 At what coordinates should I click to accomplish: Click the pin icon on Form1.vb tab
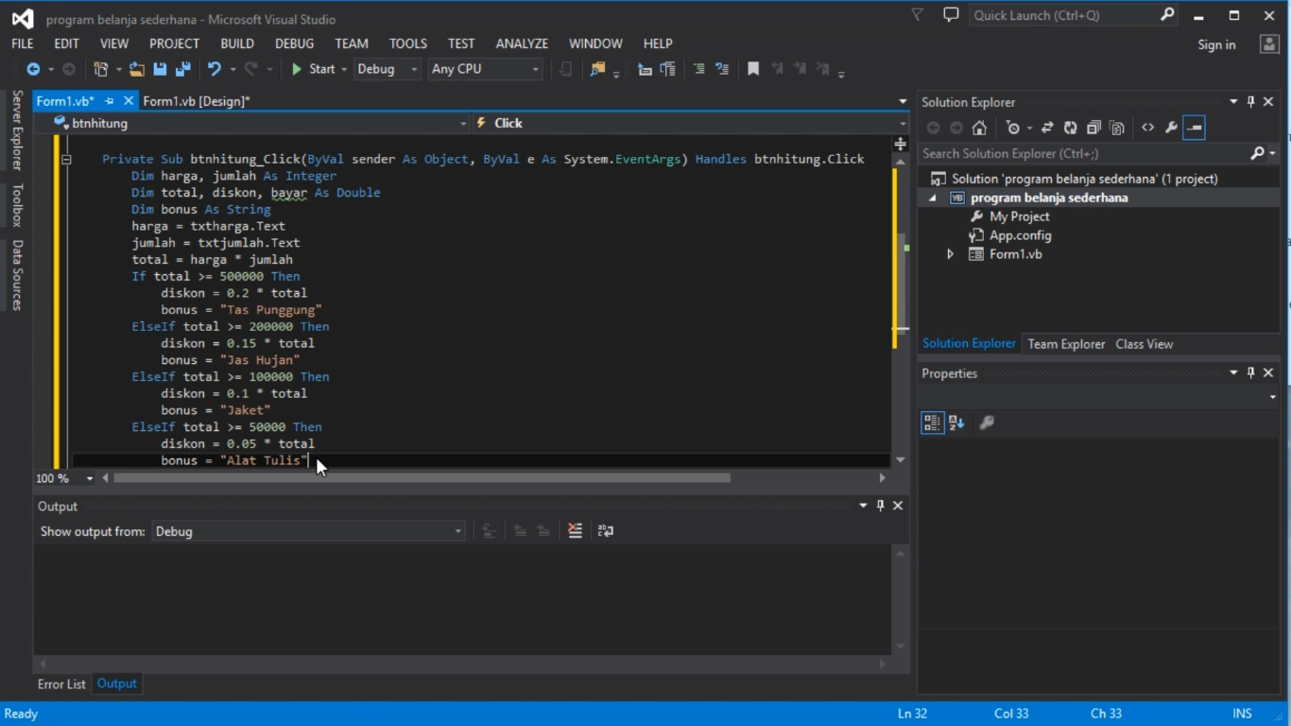pyautogui.click(x=109, y=101)
